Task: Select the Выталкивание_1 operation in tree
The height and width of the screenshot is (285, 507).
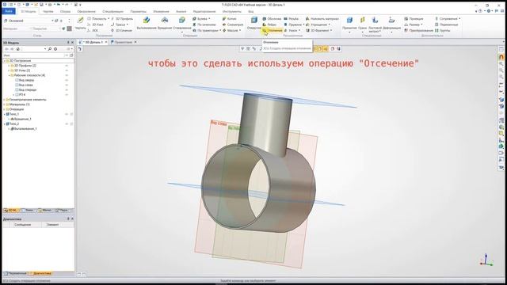Action: pyautogui.click(x=25, y=128)
